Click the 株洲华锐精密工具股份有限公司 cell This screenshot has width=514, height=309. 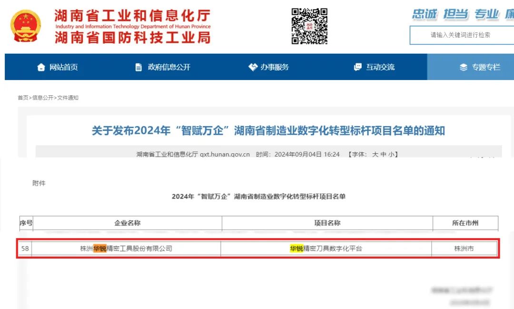[x=126, y=249]
